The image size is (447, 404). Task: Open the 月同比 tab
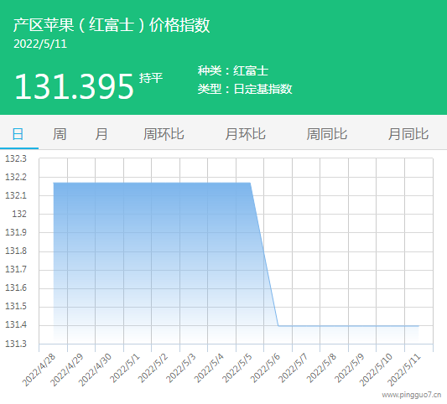pos(408,134)
